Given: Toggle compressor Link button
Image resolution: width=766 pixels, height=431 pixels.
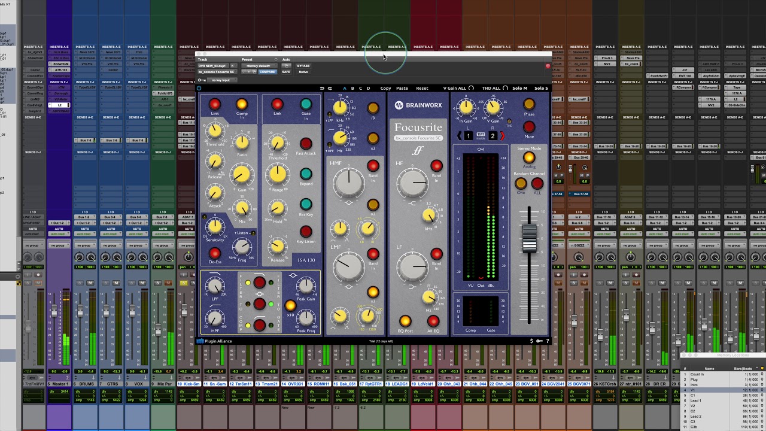Looking at the screenshot, I should tap(214, 105).
